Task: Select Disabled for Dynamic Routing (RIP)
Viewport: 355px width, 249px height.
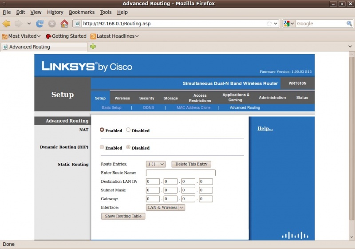Action: [x=128, y=147]
